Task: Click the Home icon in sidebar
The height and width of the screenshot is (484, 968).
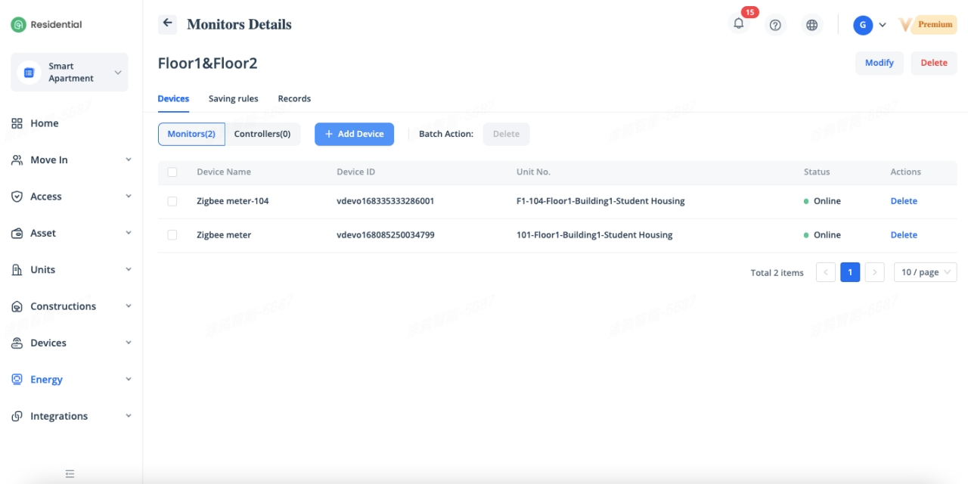Action: pyautogui.click(x=17, y=123)
